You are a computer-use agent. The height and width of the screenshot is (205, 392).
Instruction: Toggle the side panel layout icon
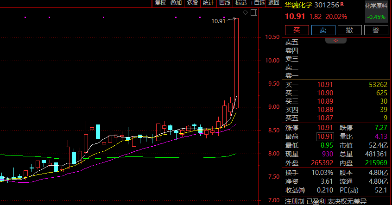(x=253, y=12)
